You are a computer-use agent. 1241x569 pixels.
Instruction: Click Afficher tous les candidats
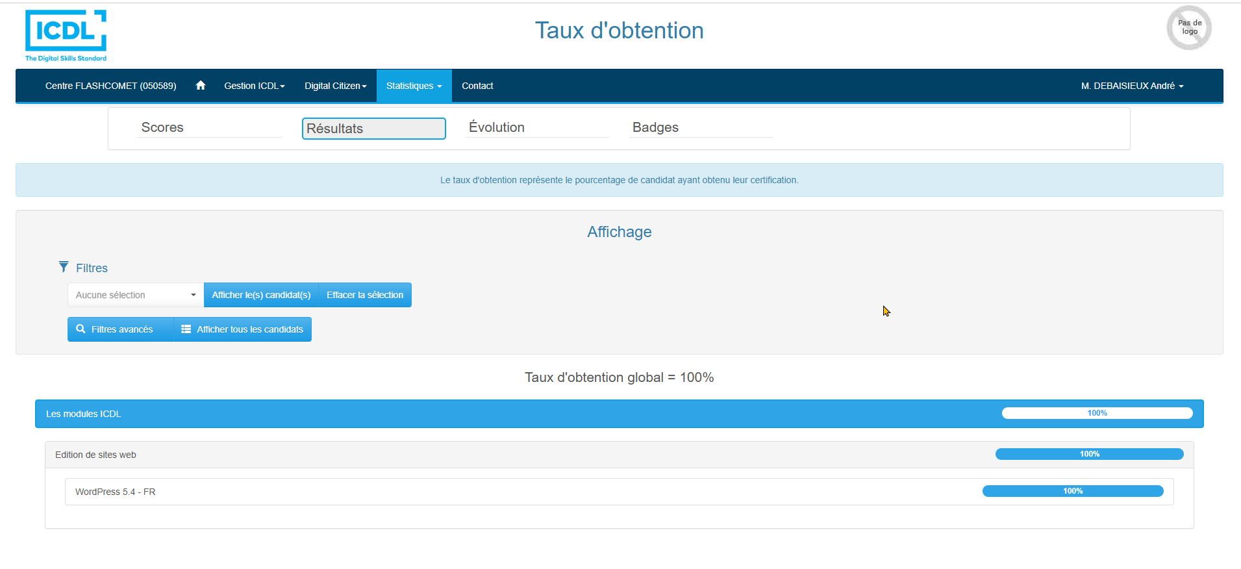pos(242,329)
